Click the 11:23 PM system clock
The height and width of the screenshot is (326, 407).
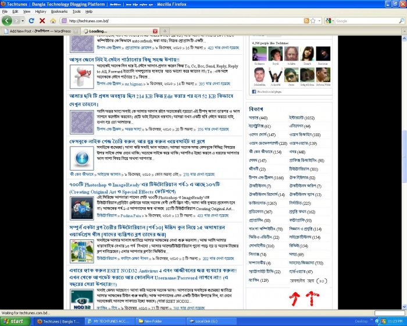[395, 321]
